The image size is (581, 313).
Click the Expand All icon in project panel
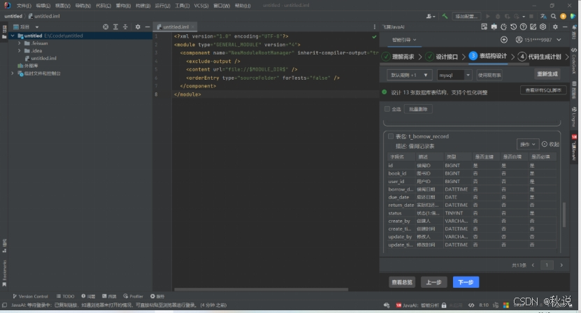point(115,27)
